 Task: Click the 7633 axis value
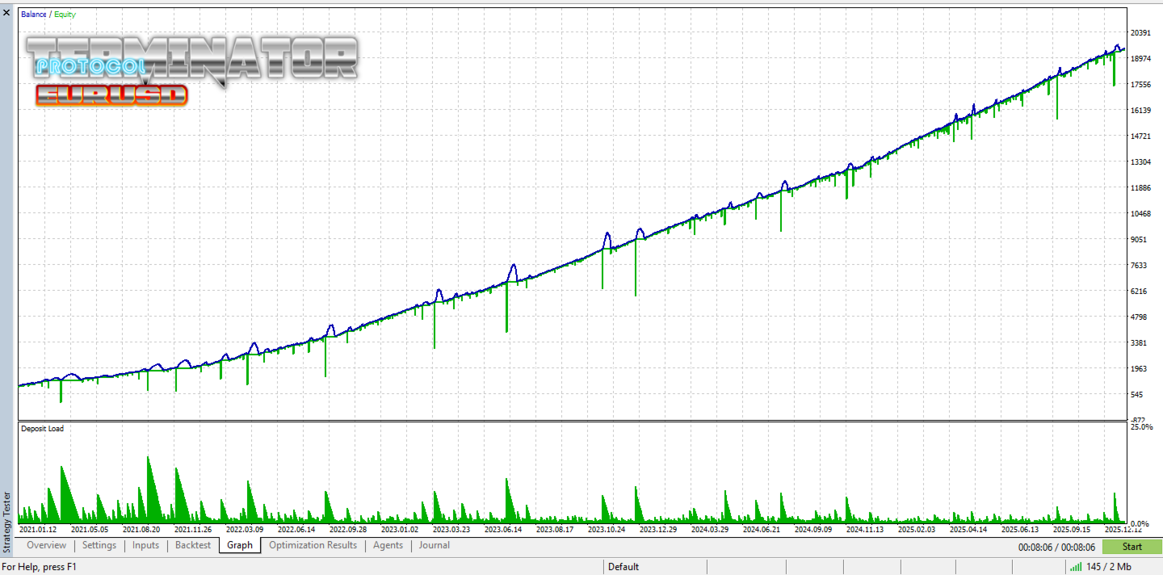(x=1139, y=266)
